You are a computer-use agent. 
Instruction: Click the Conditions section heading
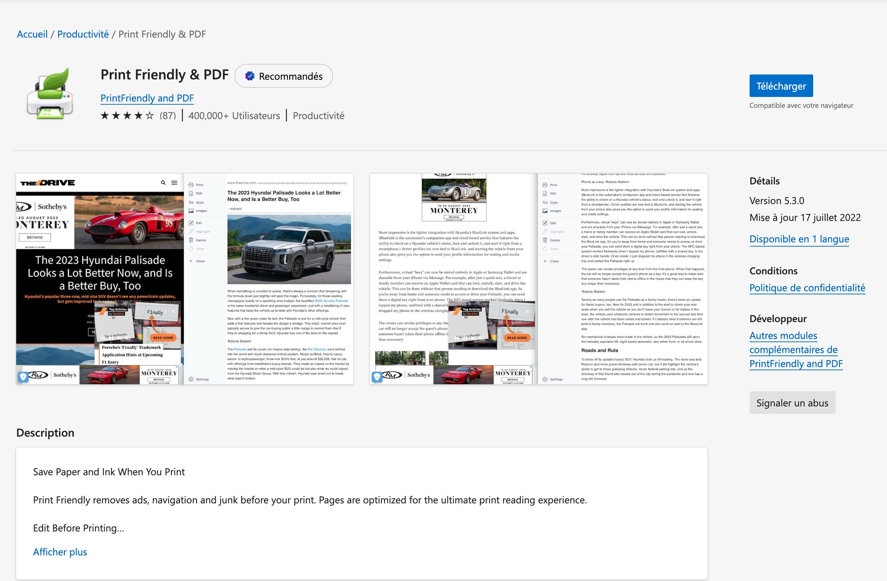click(x=773, y=271)
